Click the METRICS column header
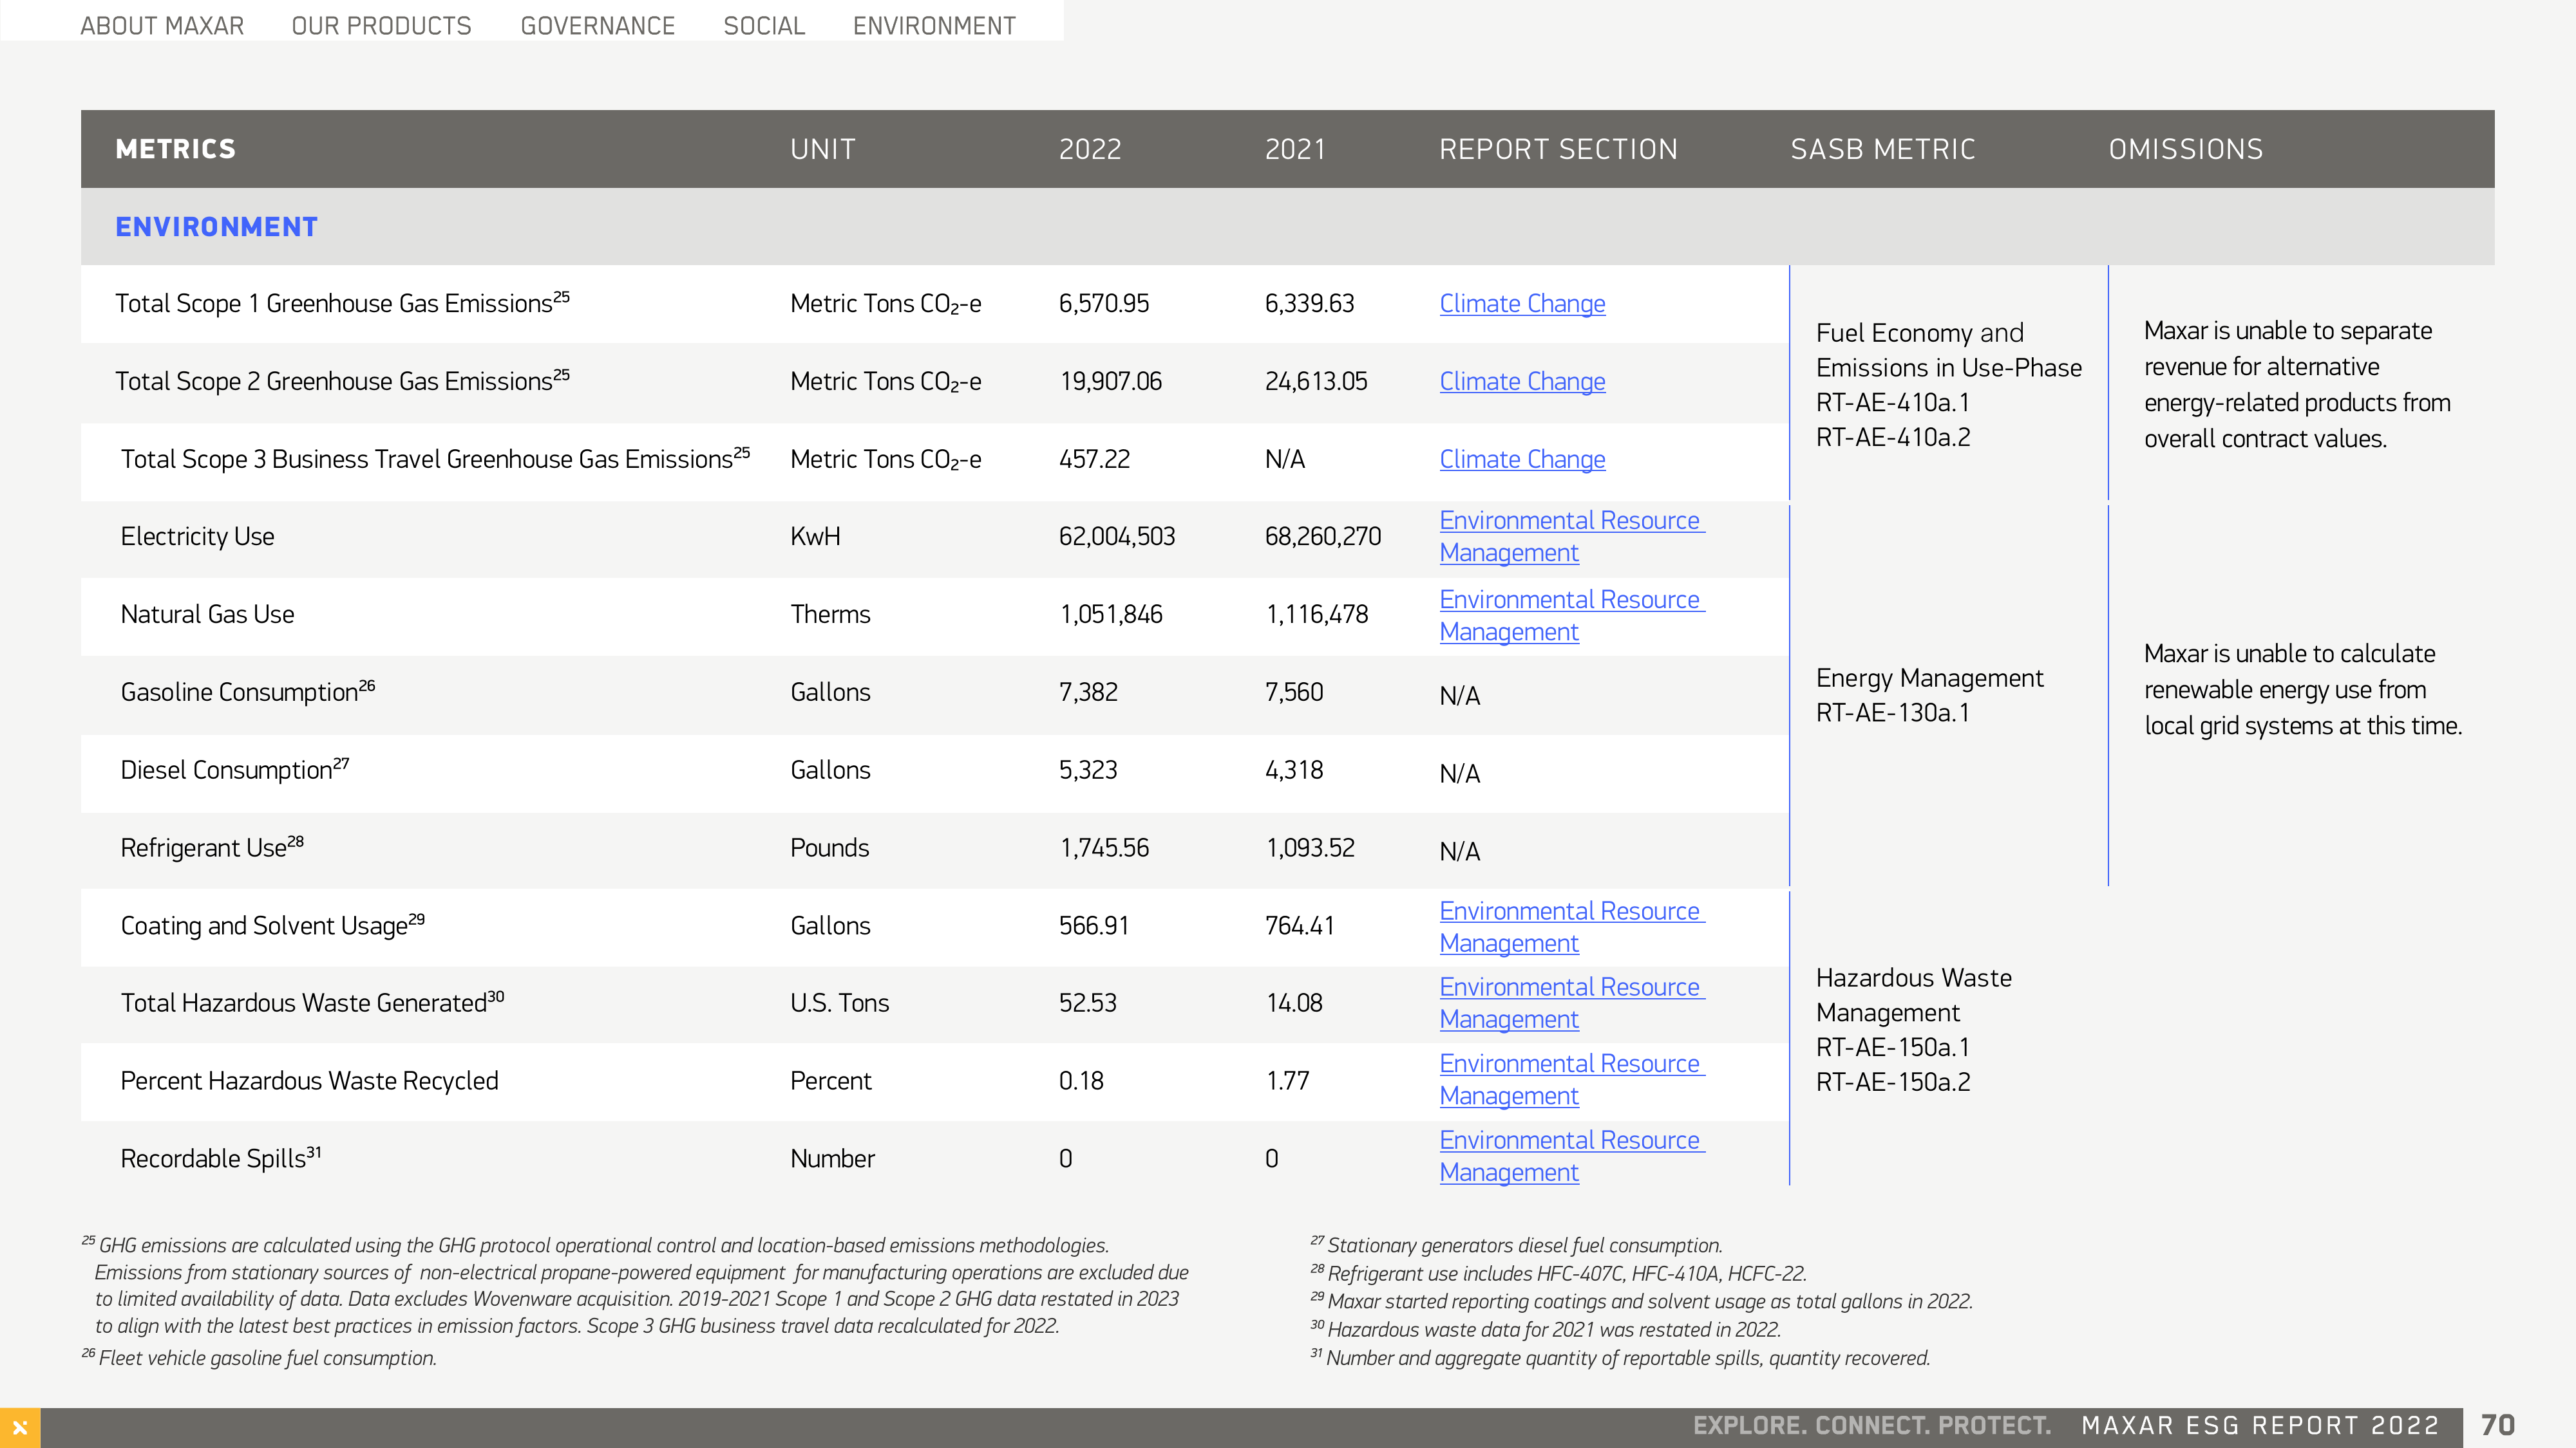Image resolution: width=2576 pixels, height=1448 pixels. [176, 150]
